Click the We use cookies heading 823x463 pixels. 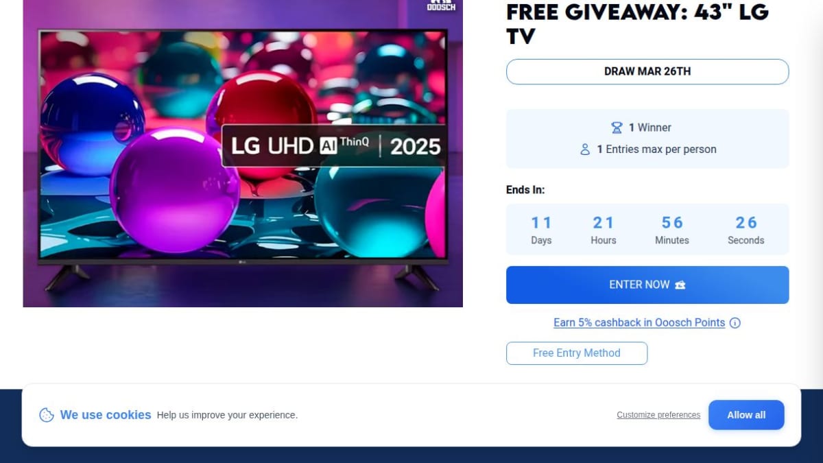pyautogui.click(x=106, y=415)
